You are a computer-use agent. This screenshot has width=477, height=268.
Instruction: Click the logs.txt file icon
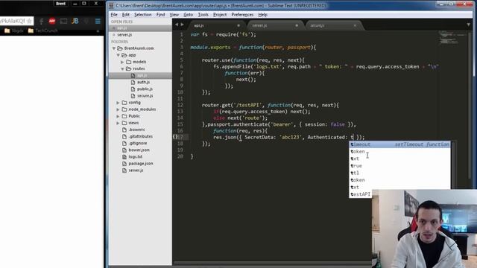[124, 157]
